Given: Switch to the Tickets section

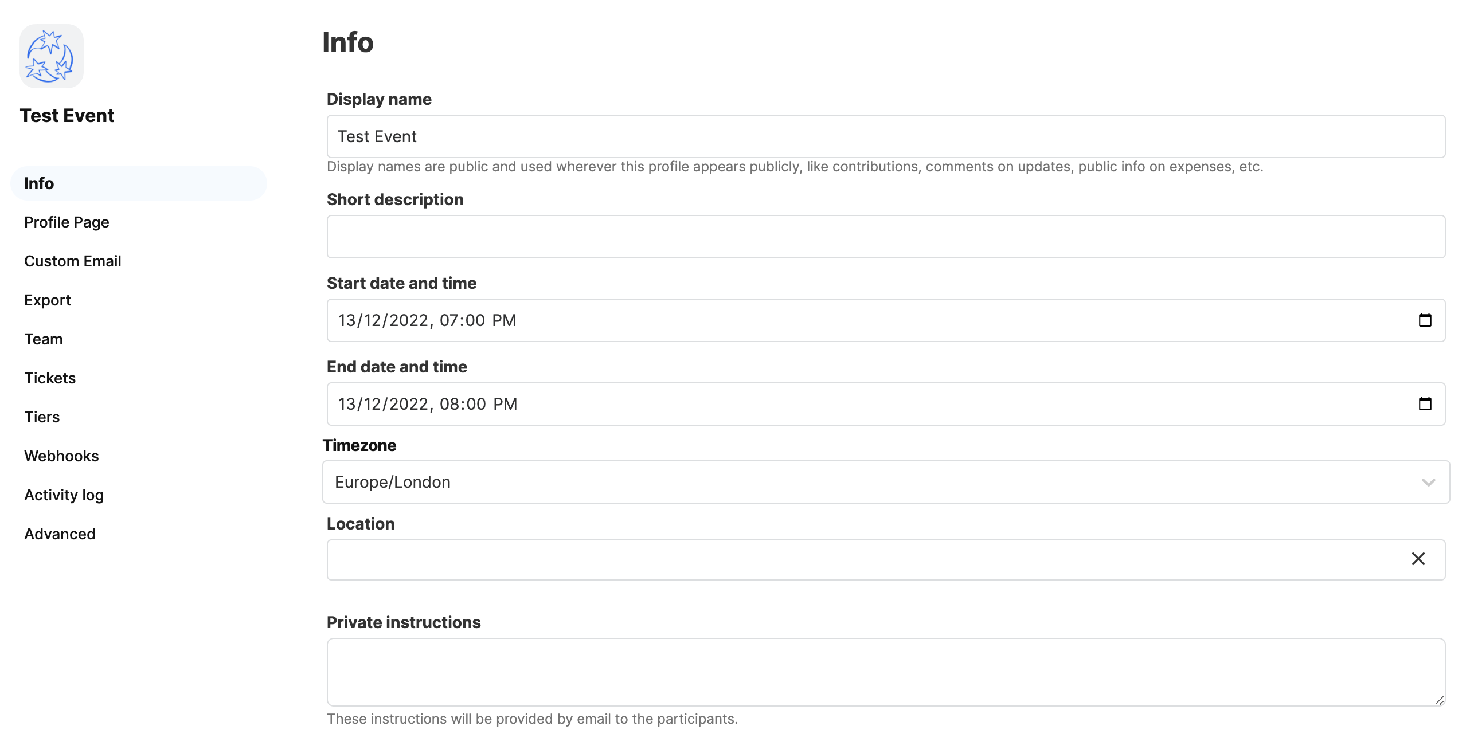Looking at the screenshot, I should coord(50,378).
